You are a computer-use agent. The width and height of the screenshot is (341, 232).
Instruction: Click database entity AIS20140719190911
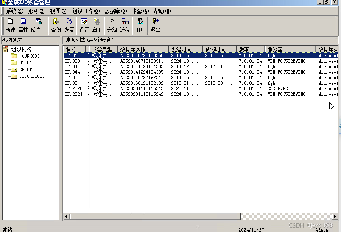(x=142, y=61)
